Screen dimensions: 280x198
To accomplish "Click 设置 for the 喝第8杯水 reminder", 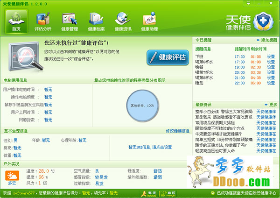I will [x=271, y=78].
